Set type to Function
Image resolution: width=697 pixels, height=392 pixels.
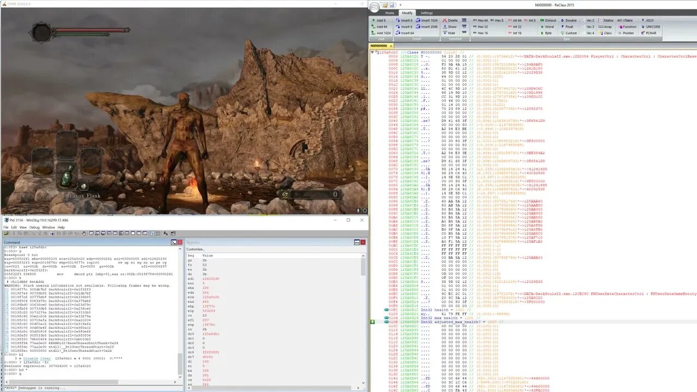627,27
